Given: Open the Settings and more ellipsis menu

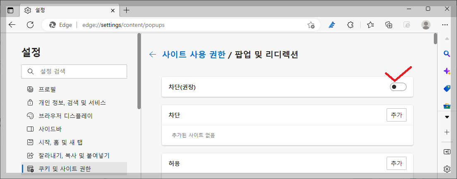Looking at the screenshot, I should (x=445, y=25).
